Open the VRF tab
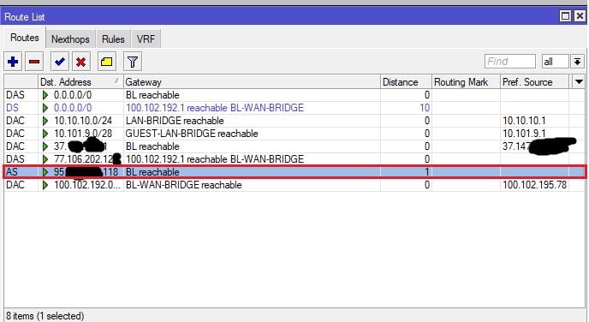The width and height of the screenshot is (589, 322). coord(146,39)
